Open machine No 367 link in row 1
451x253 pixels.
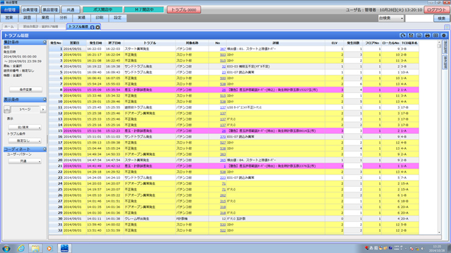[222, 49]
